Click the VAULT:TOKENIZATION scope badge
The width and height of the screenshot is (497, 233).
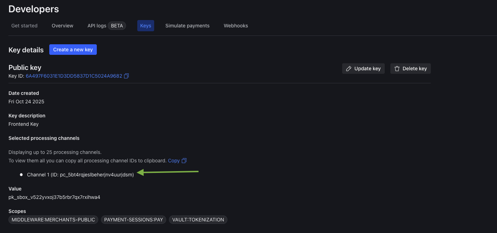(x=198, y=220)
